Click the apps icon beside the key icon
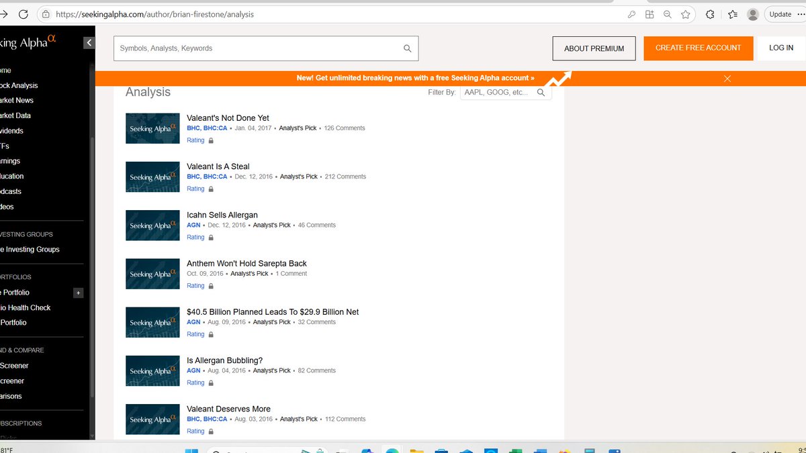This screenshot has height=453, width=806. 650,14
